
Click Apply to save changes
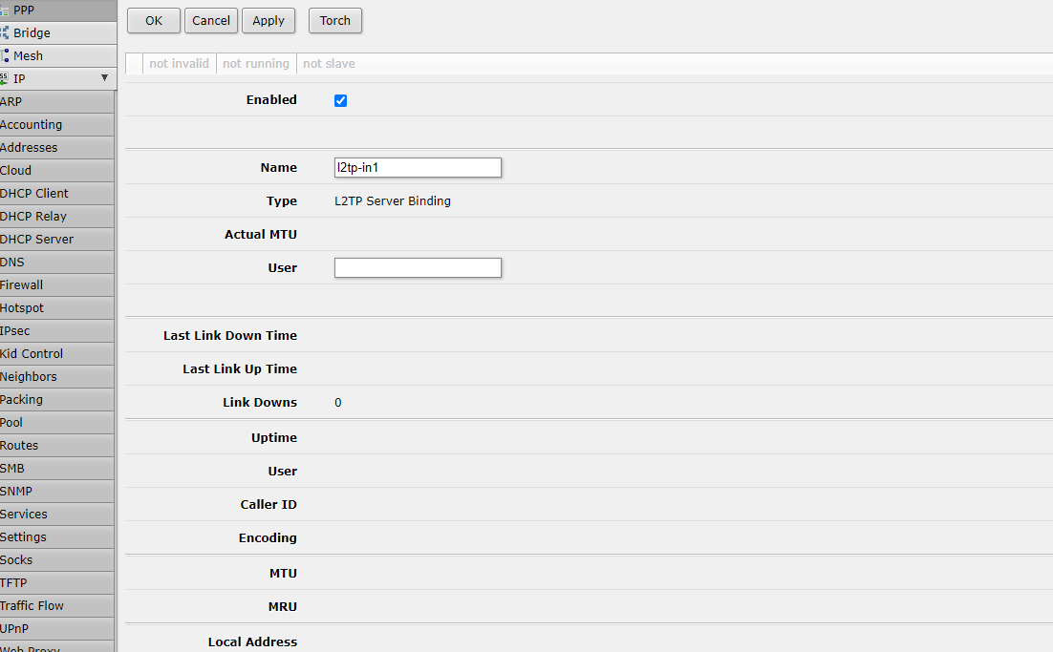269,20
